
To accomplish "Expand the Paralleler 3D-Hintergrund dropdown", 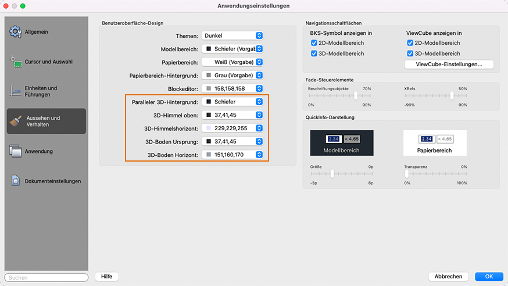I will click(232, 102).
